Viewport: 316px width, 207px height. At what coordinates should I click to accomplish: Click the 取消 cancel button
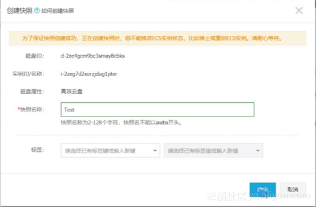point(293,189)
